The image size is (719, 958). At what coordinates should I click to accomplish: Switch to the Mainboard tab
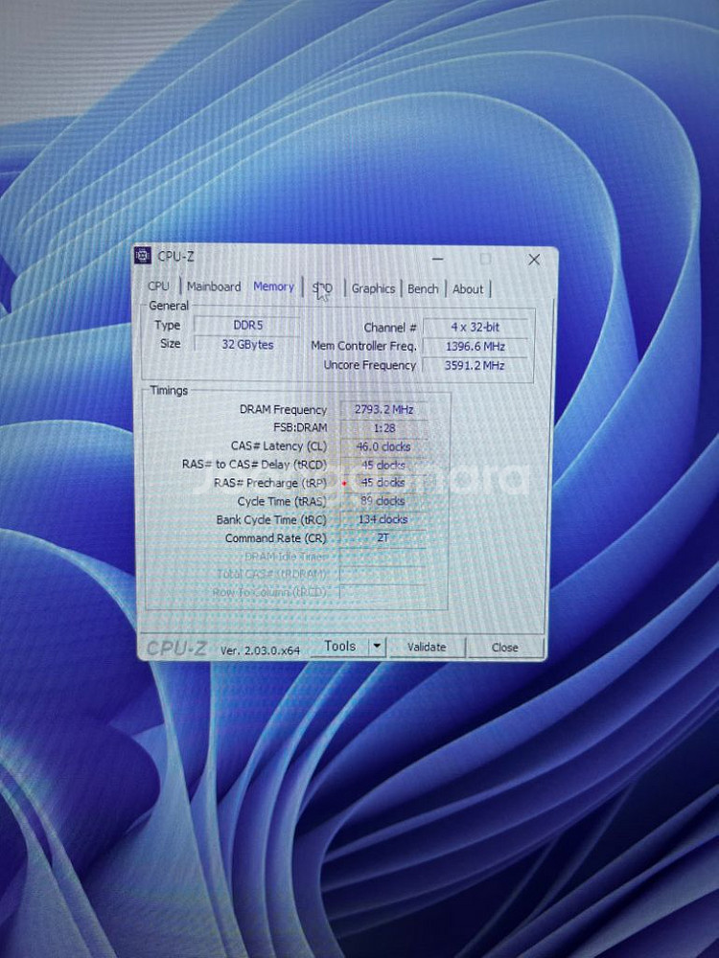click(214, 285)
